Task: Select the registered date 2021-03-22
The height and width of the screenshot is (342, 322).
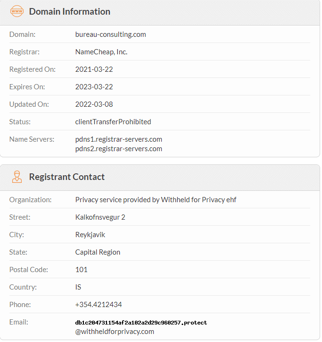Action: click(x=94, y=69)
